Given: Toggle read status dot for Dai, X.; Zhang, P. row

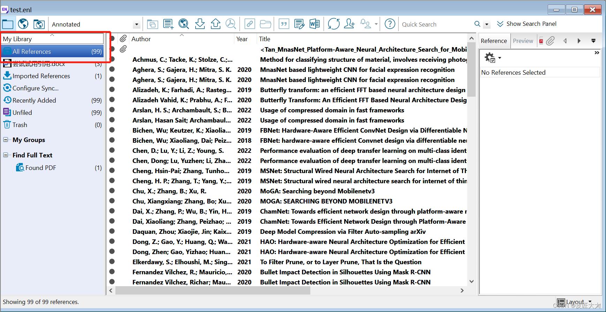Looking at the screenshot, I should pos(112,211).
